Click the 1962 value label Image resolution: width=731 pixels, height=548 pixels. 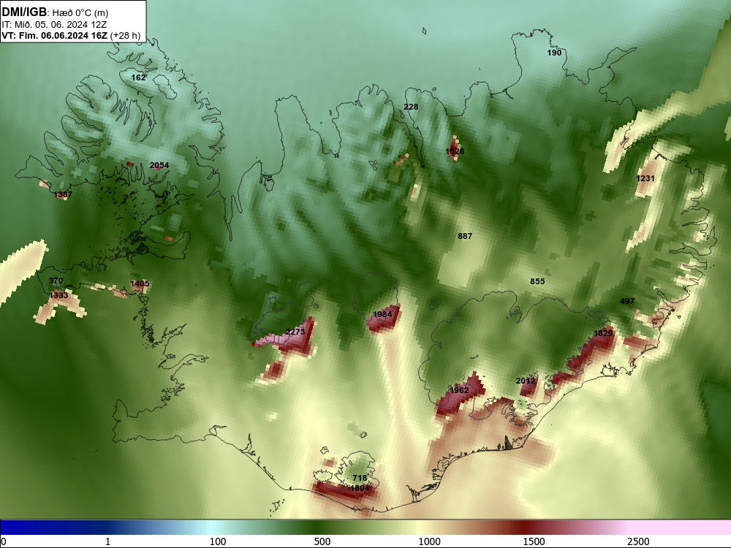click(459, 390)
